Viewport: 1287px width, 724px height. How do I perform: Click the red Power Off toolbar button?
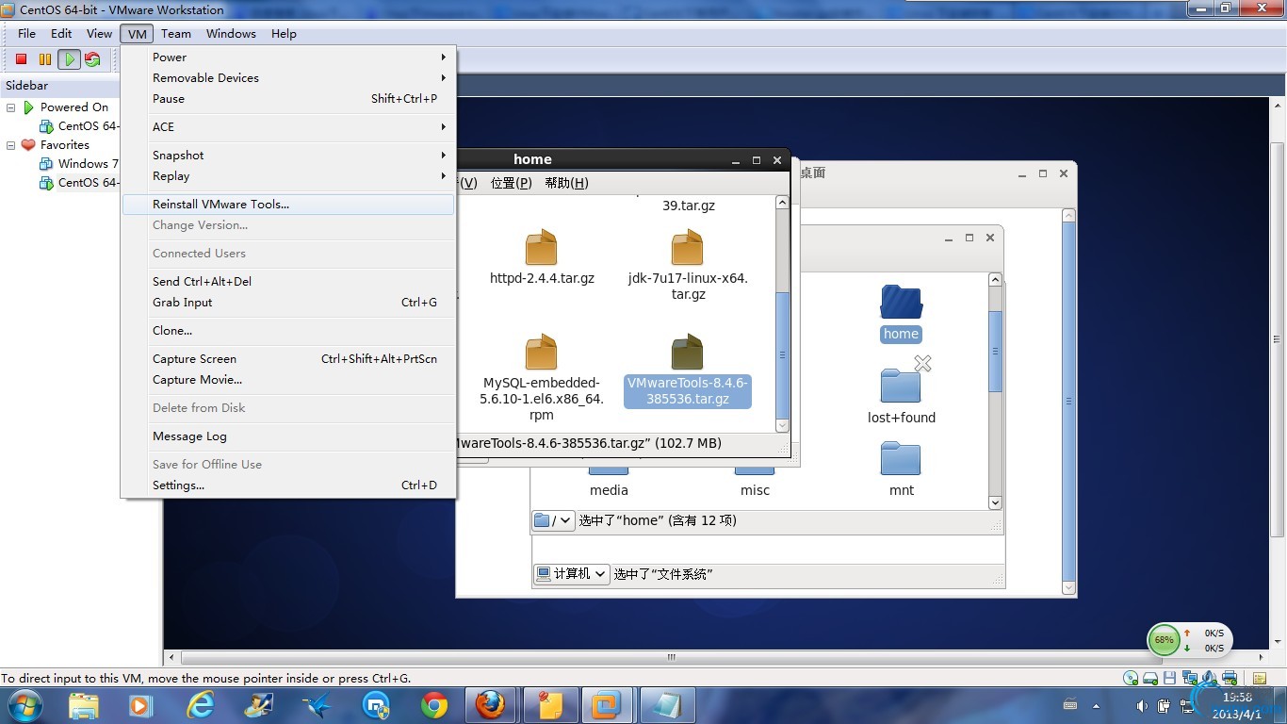tap(21, 59)
